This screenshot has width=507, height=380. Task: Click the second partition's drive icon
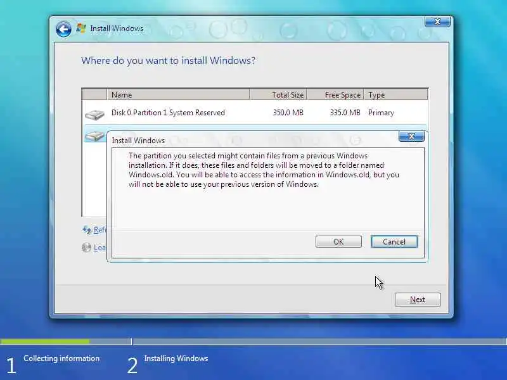pos(94,136)
